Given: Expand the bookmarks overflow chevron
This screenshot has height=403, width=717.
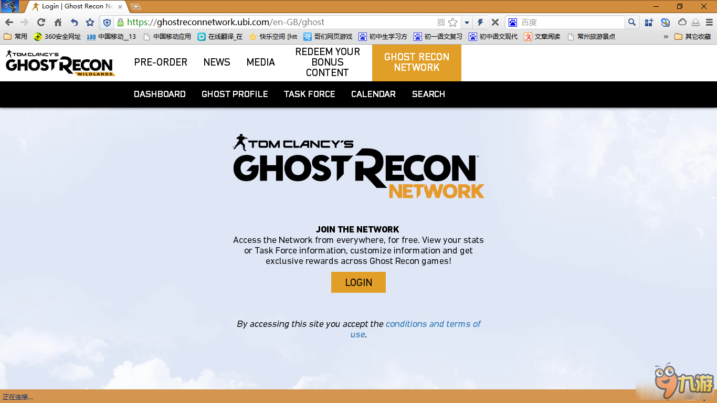Looking at the screenshot, I should click(666, 37).
